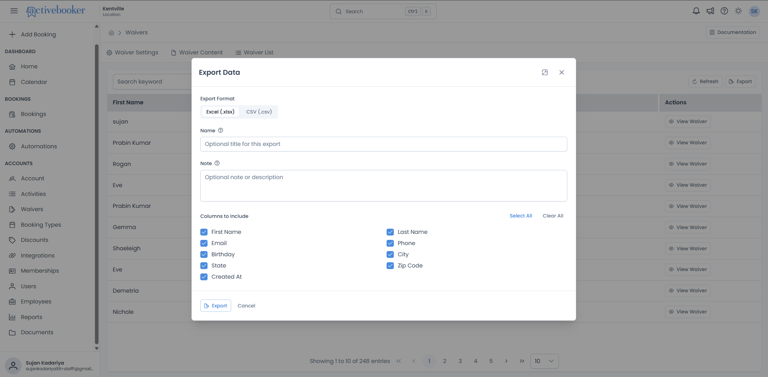Open announcements megaphone icon

point(710,11)
